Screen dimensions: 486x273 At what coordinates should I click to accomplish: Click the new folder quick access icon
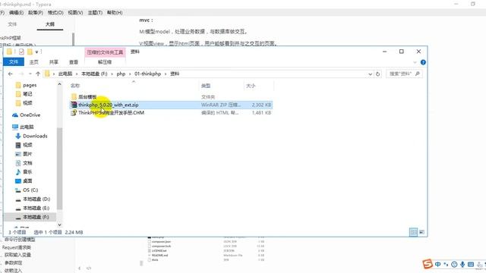(30, 52)
